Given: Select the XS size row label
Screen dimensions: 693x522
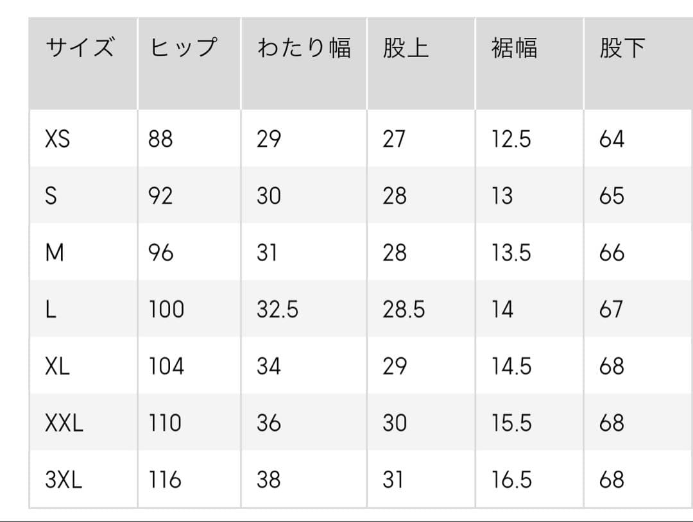Looking at the screenshot, I should pos(58,139).
